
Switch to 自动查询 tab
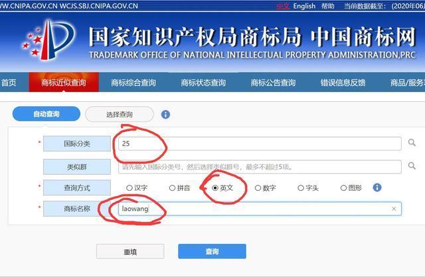[46, 114]
